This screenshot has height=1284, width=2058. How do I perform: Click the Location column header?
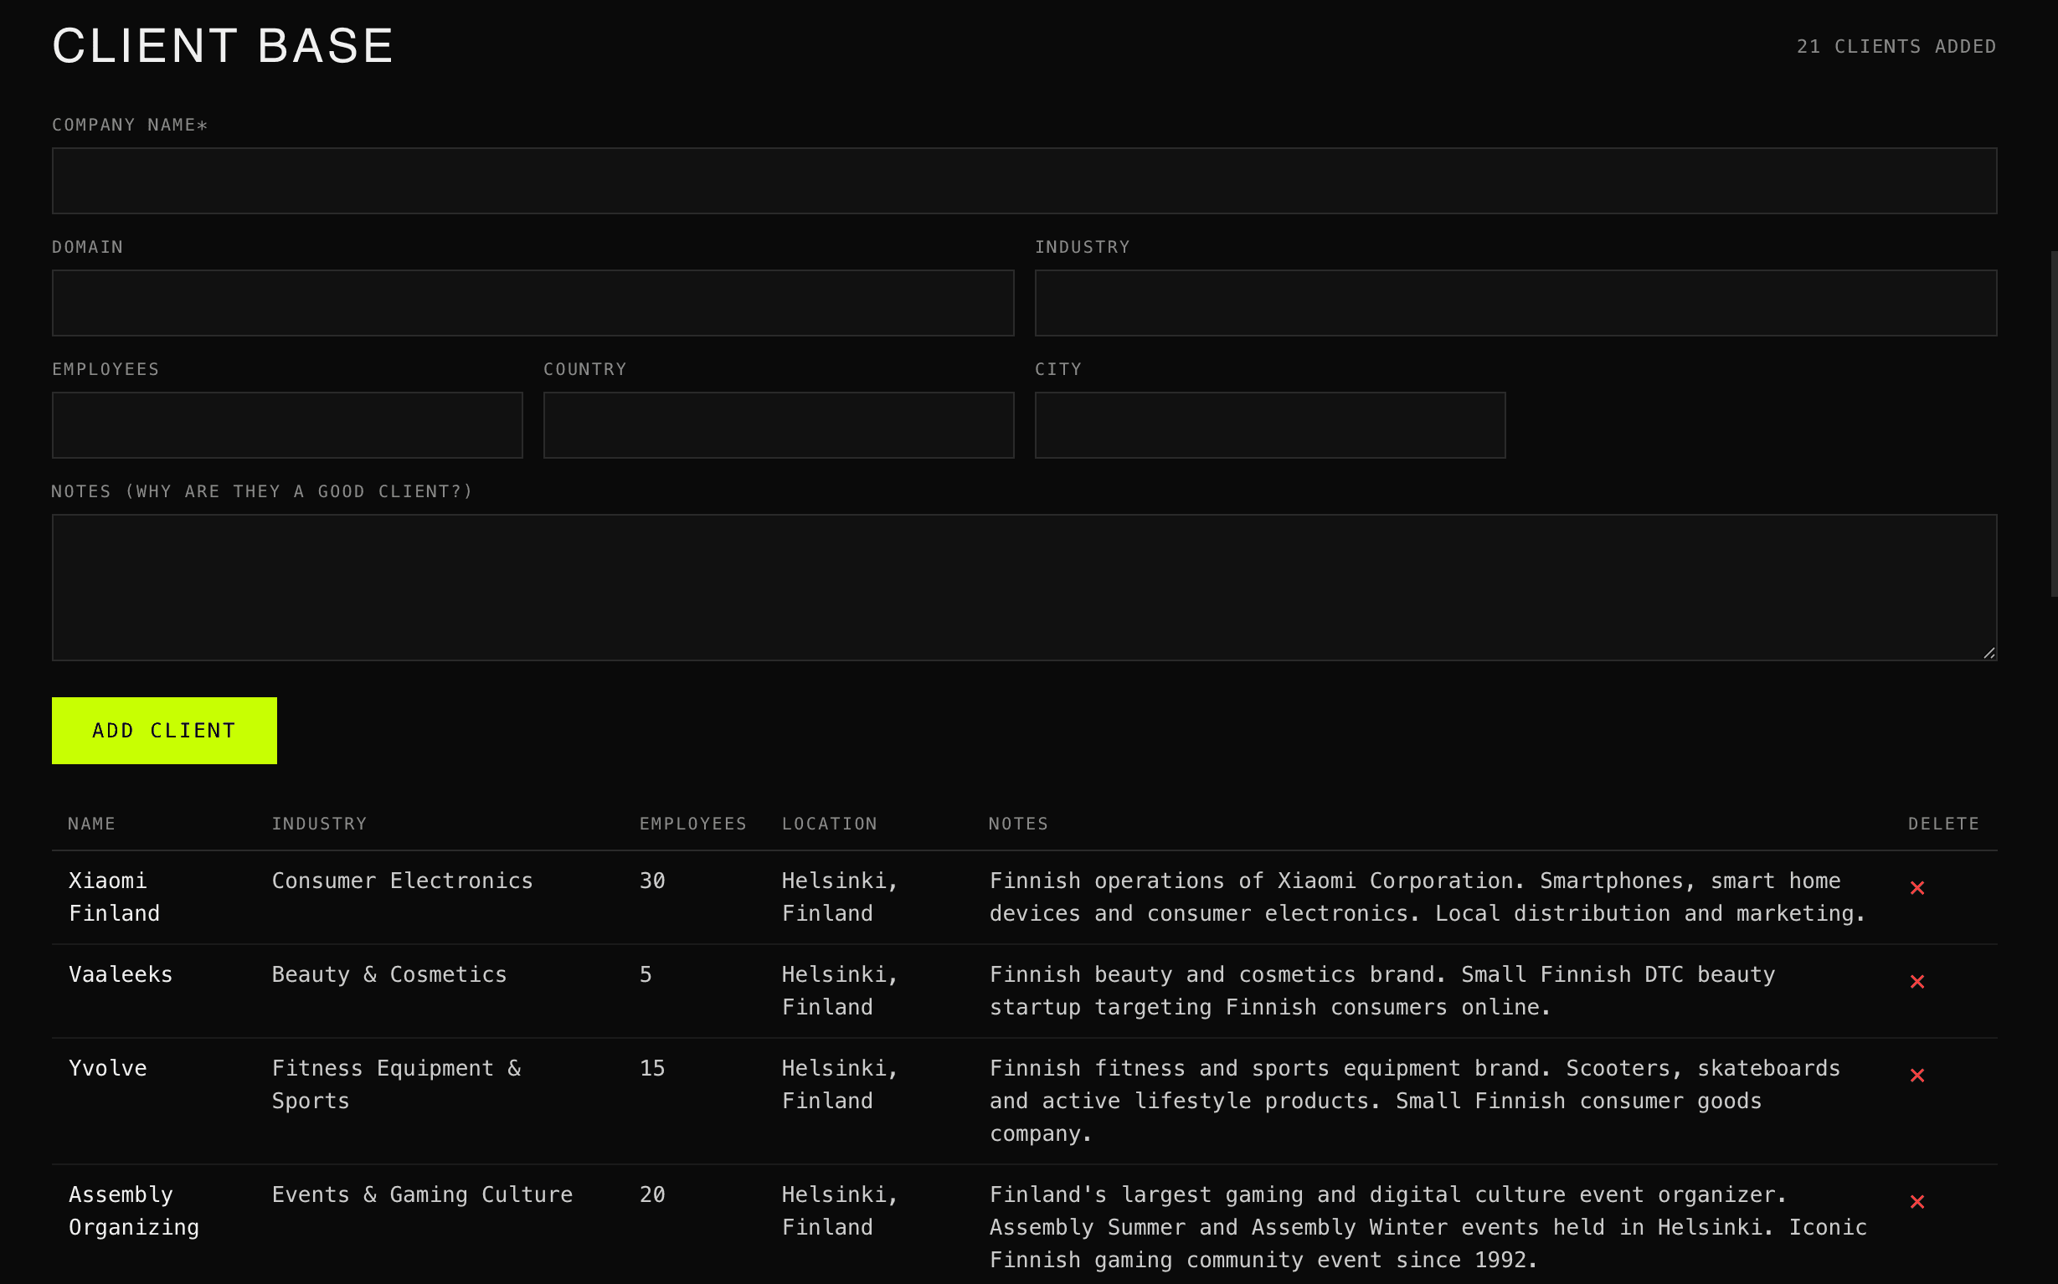tap(830, 824)
